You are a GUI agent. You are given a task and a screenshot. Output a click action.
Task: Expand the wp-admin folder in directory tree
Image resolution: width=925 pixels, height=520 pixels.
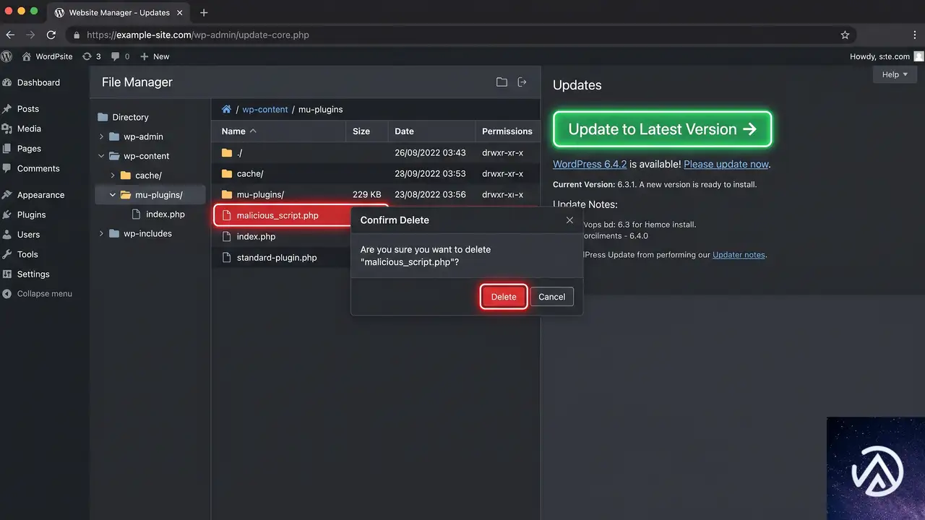102,136
